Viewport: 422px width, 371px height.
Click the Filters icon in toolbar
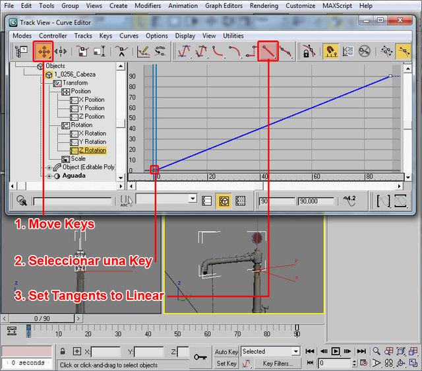coord(22,51)
